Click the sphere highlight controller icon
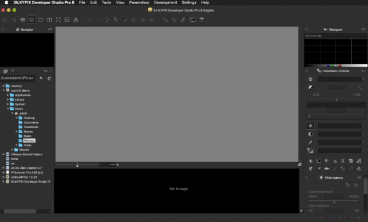The image size is (368, 222). [x=327, y=161]
